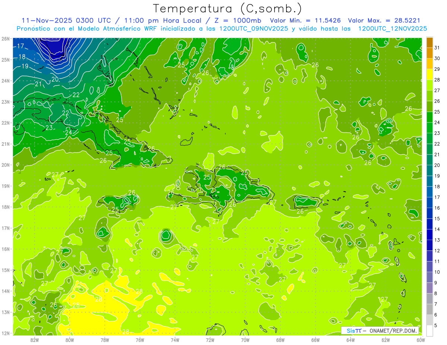This screenshot has height=345, width=447.
Task: Click the 22N latitude axis label
Action: pyautogui.click(x=5, y=123)
